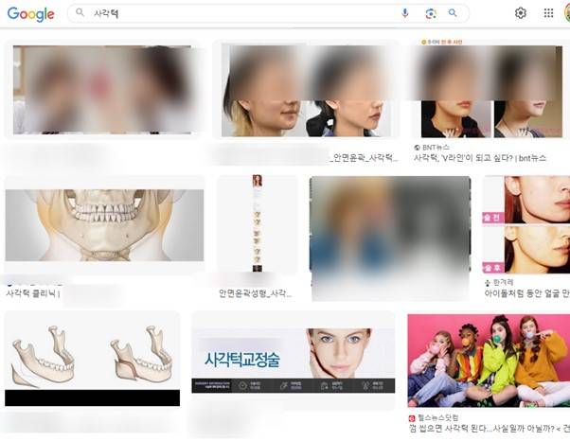Open the jawbone surgery diagram image
The height and width of the screenshot is (441, 570).
[93, 358]
